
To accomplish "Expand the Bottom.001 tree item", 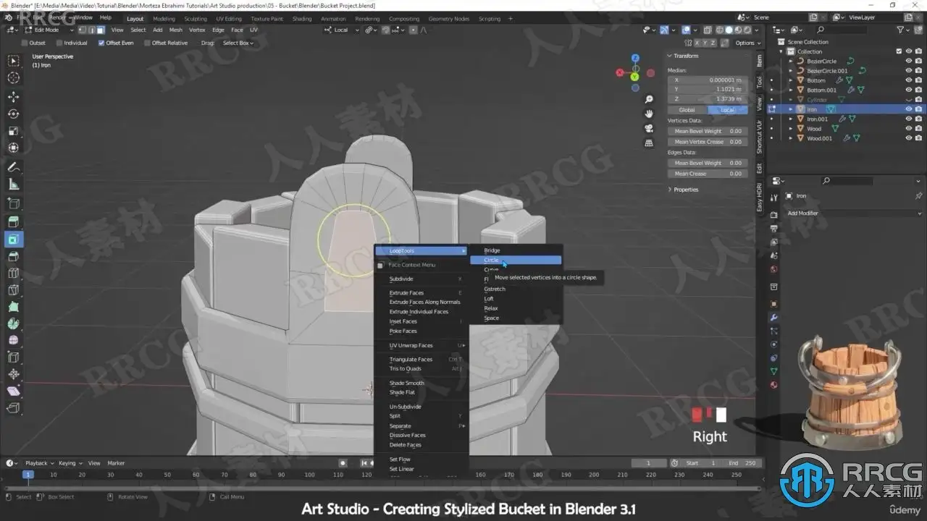I will 791,90.
